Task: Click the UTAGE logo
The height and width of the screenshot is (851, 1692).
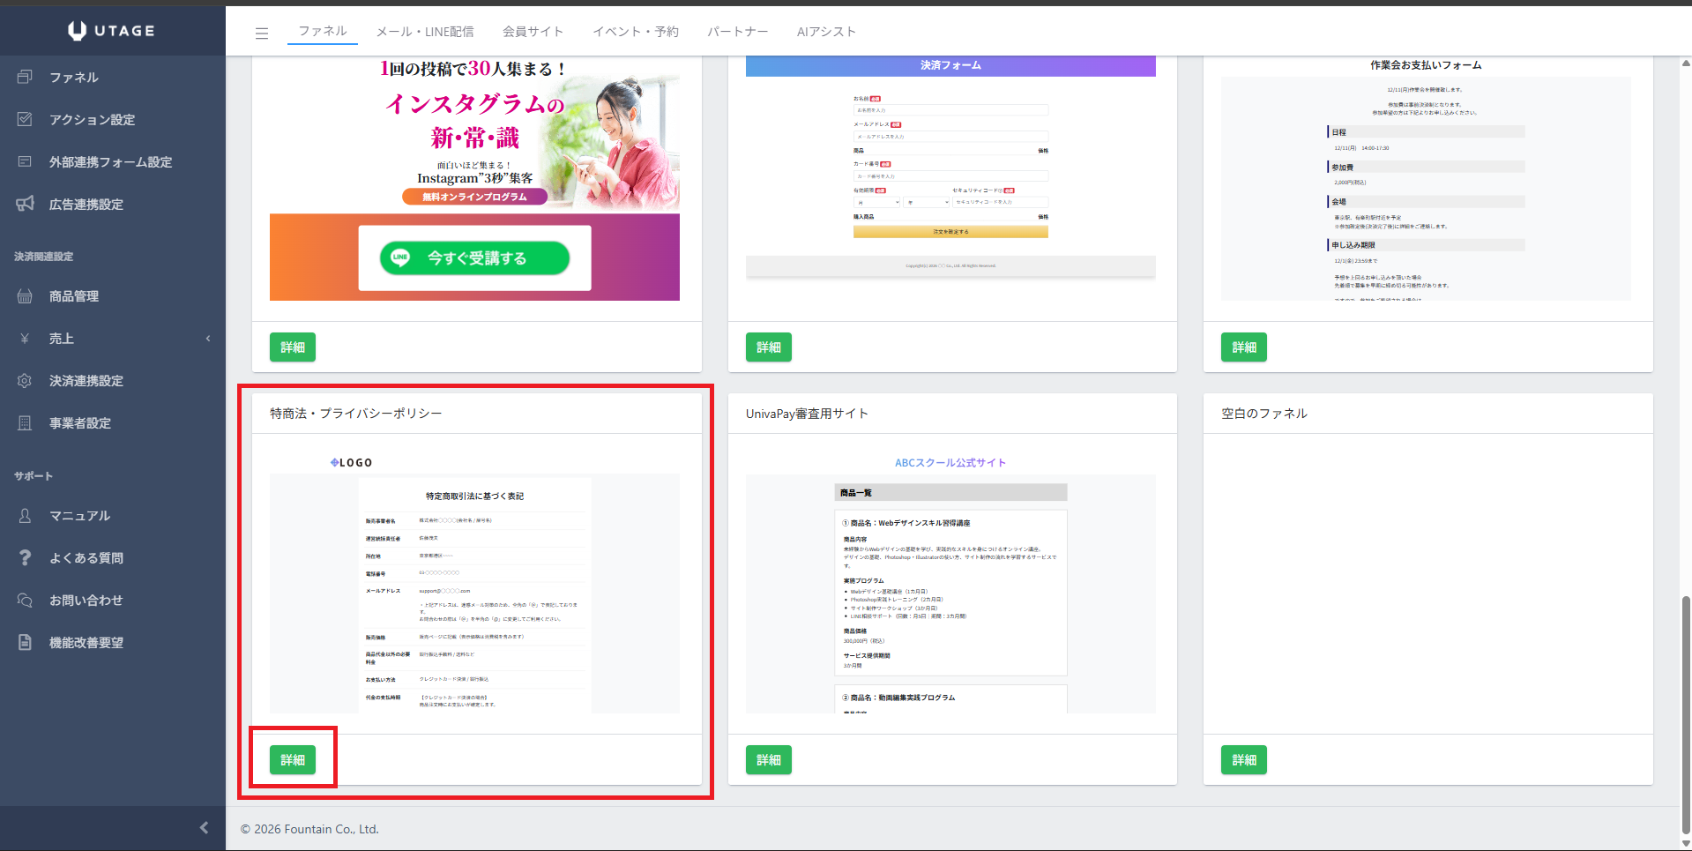Action: (x=112, y=31)
